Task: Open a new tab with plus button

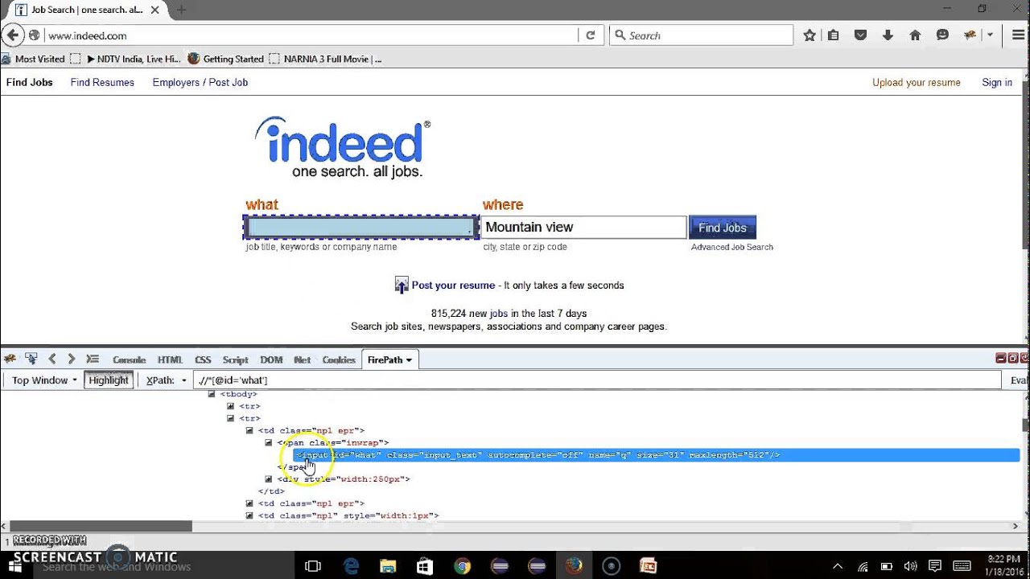Action: 181,10
